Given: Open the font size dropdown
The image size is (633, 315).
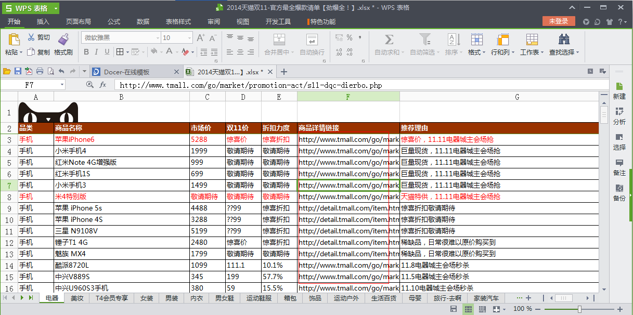Looking at the screenshot, I should click(x=188, y=38).
